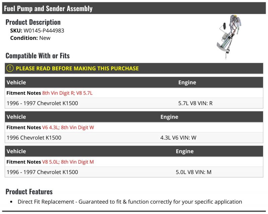Select the Condition: New text
This screenshot has width=268, height=214.
tap(30, 38)
